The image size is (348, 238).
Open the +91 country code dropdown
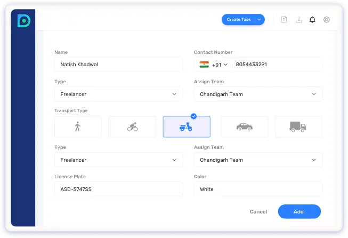coord(218,65)
